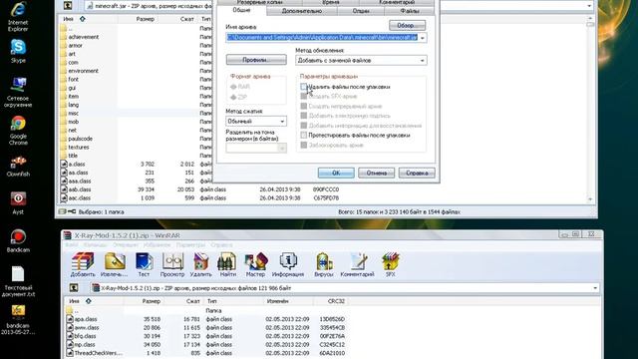The image size is (638, 359).
Task: Launch Google Chrome from desktop
Action: 18,131
